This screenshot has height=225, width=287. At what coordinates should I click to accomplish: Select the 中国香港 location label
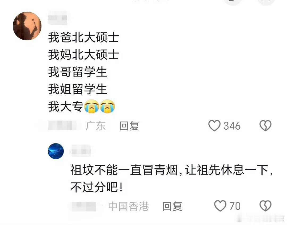(128, 206)
